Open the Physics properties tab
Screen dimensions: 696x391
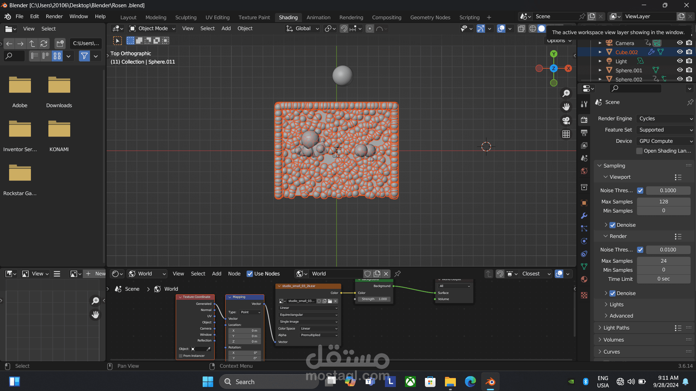[x=584, y=241]
